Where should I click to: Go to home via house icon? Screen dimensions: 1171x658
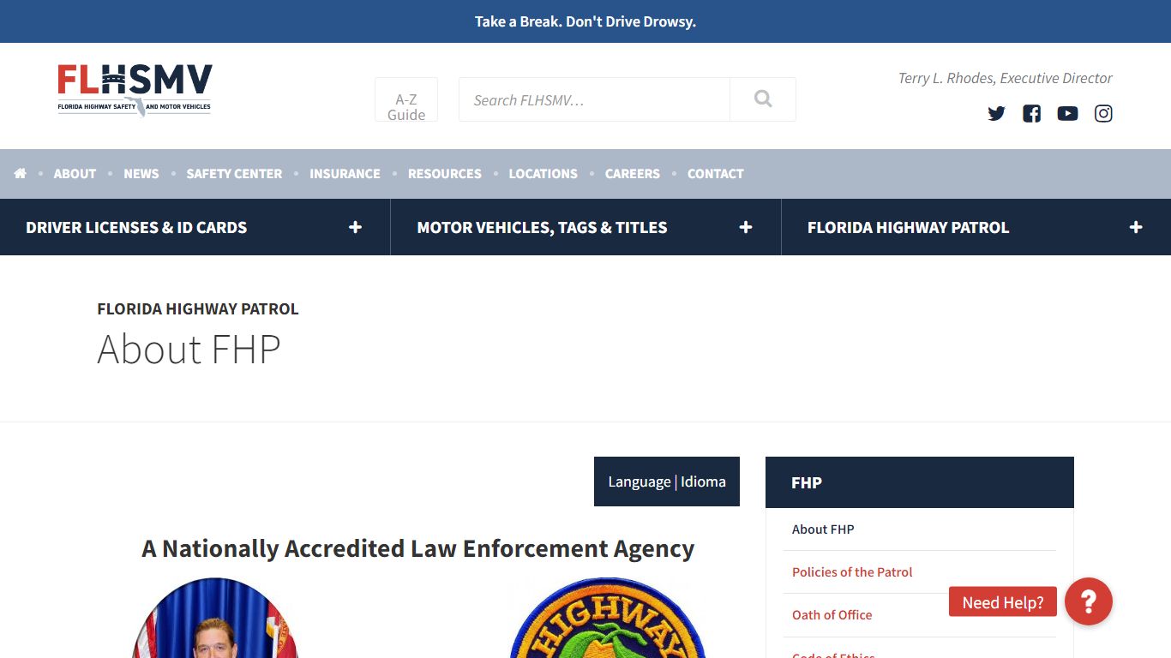coord(21,173)
